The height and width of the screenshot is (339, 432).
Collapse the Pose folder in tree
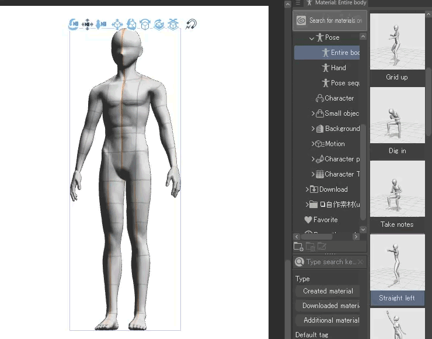[x=312, y=38]
